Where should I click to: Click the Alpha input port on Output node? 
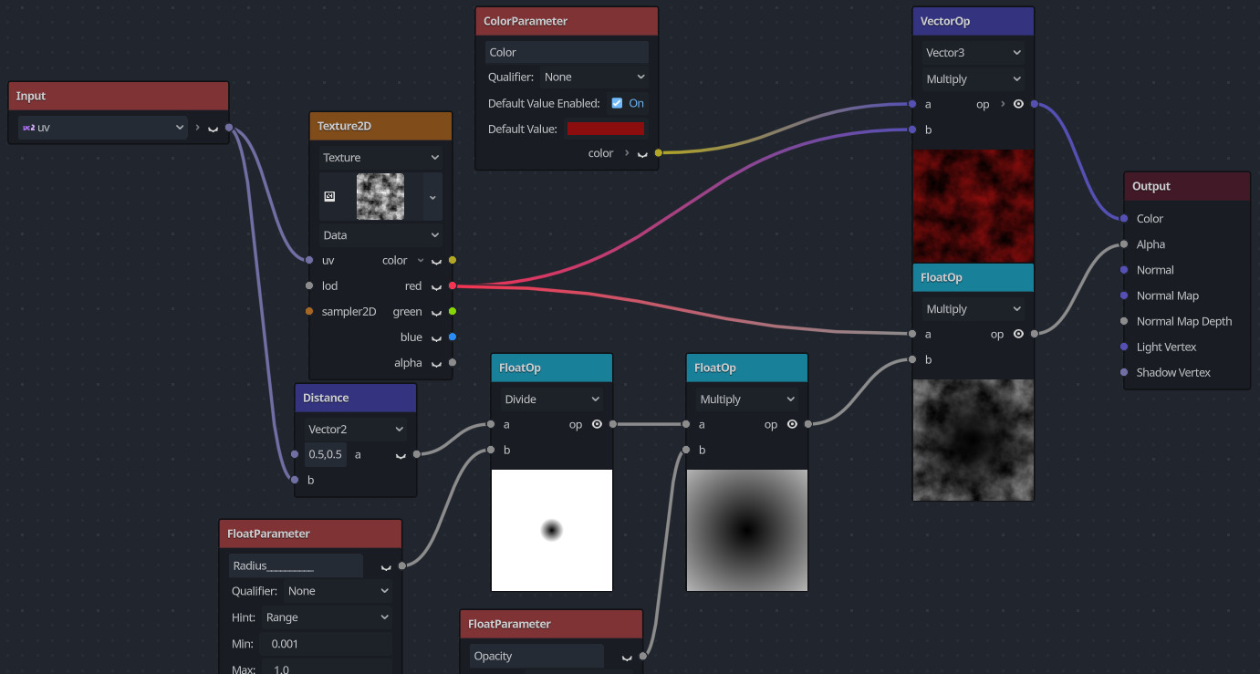coord(1124,244)
